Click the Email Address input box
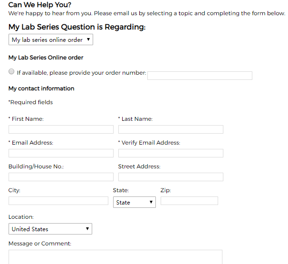Viewport: 288px width, 264px height. click(x=61, y=153)
